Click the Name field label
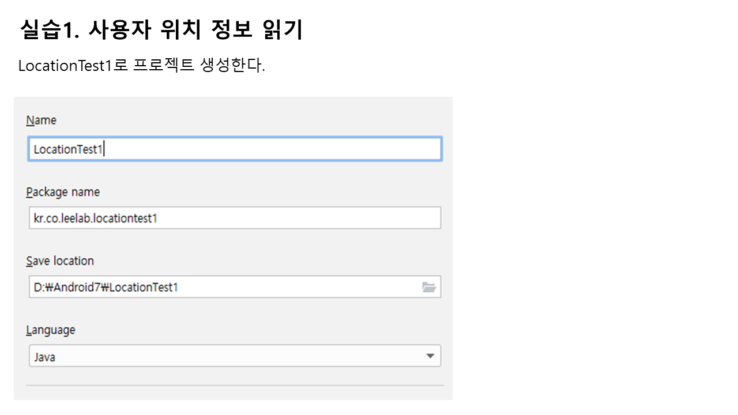This screenshot has width=738, height=415. pos(42,120)
